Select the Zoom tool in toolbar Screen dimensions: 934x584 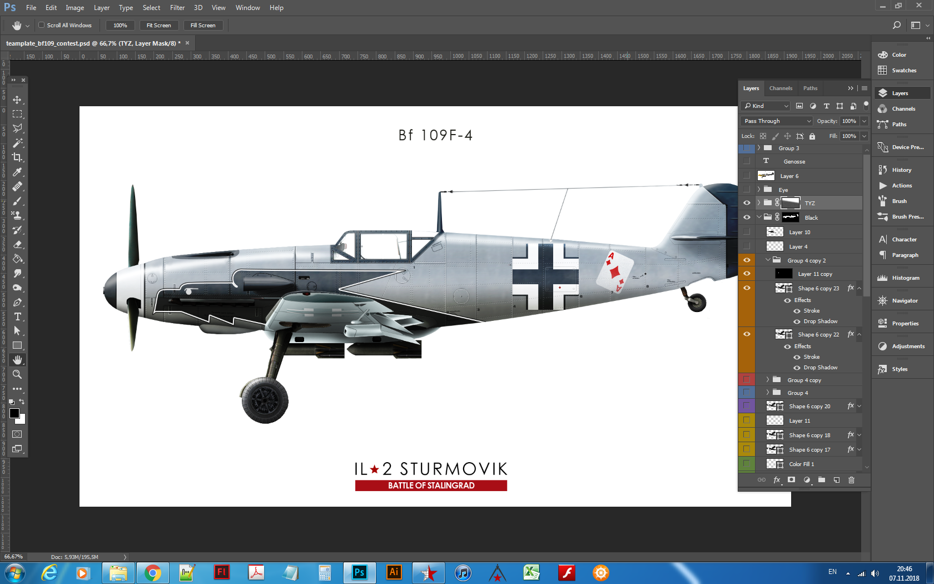click(17, 374)
